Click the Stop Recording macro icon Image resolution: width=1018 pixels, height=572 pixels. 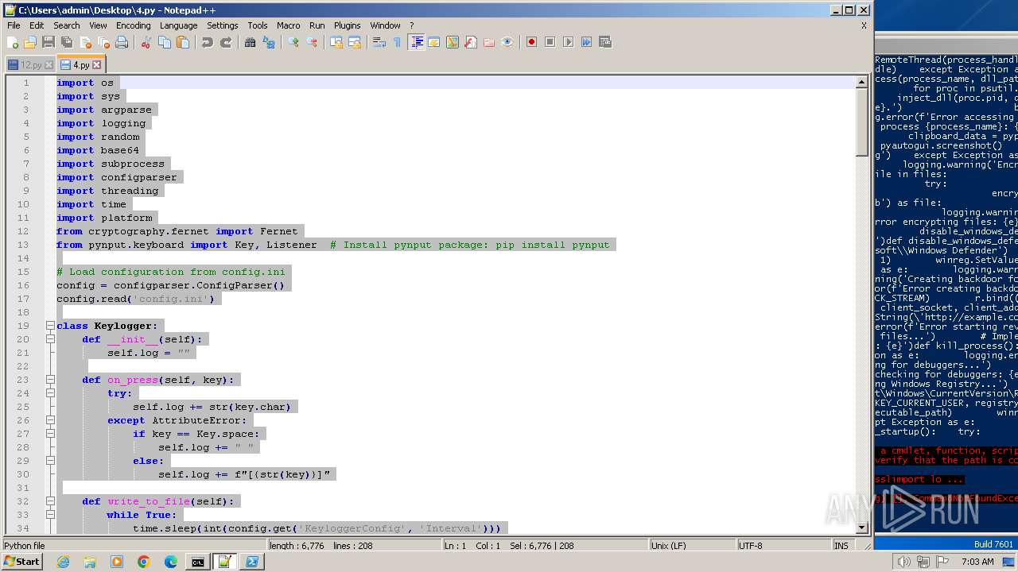tap(550, 42)
